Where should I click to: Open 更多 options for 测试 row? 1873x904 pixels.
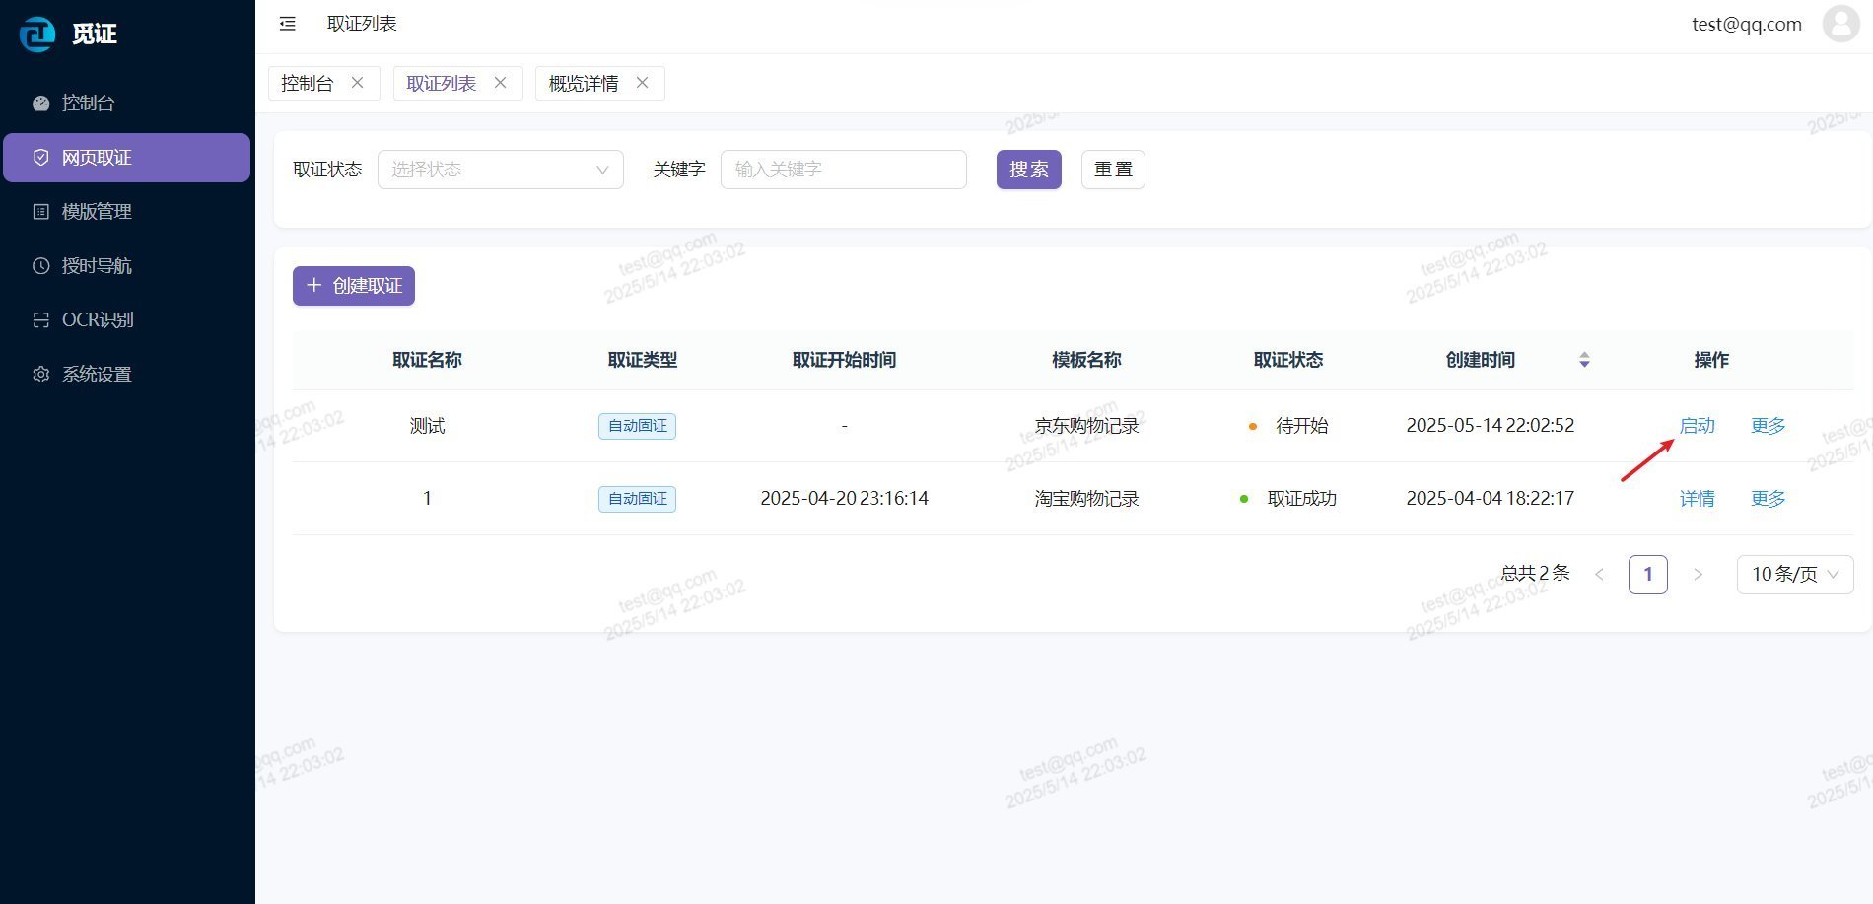tap(1768, 426)
